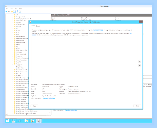Screen dimensions: 157x128
Task: Close the Event Properties dialog with red X
Action: coord(141,22)
